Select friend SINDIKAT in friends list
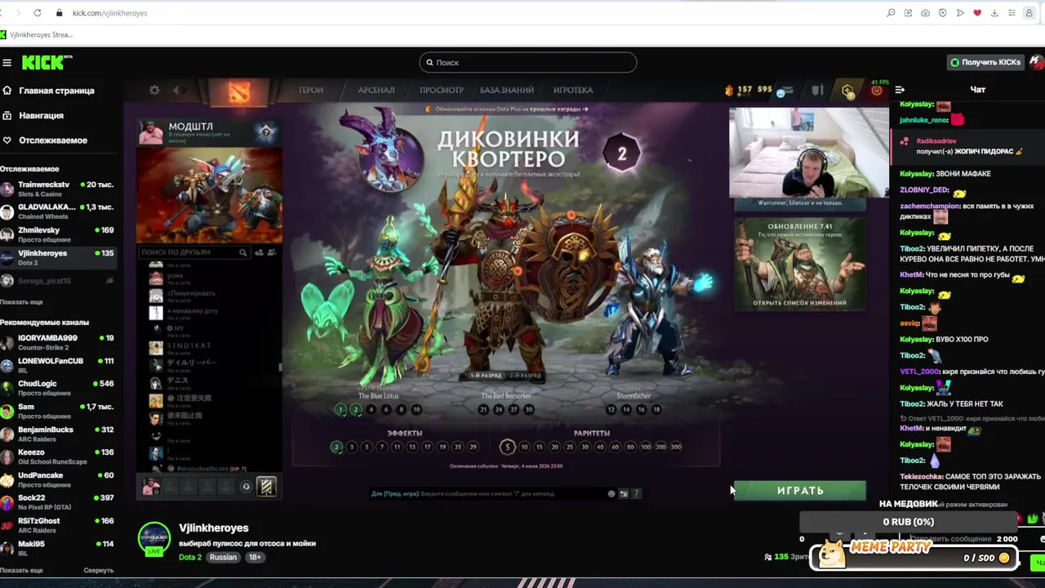The height and width of the screenshot is (588, 1045). [x=209, y=346]
